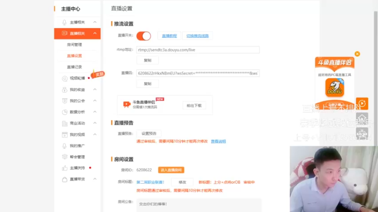Click 修改 button for room title
The height and width of the screenshot is (212, 378).
pos(182,182)
